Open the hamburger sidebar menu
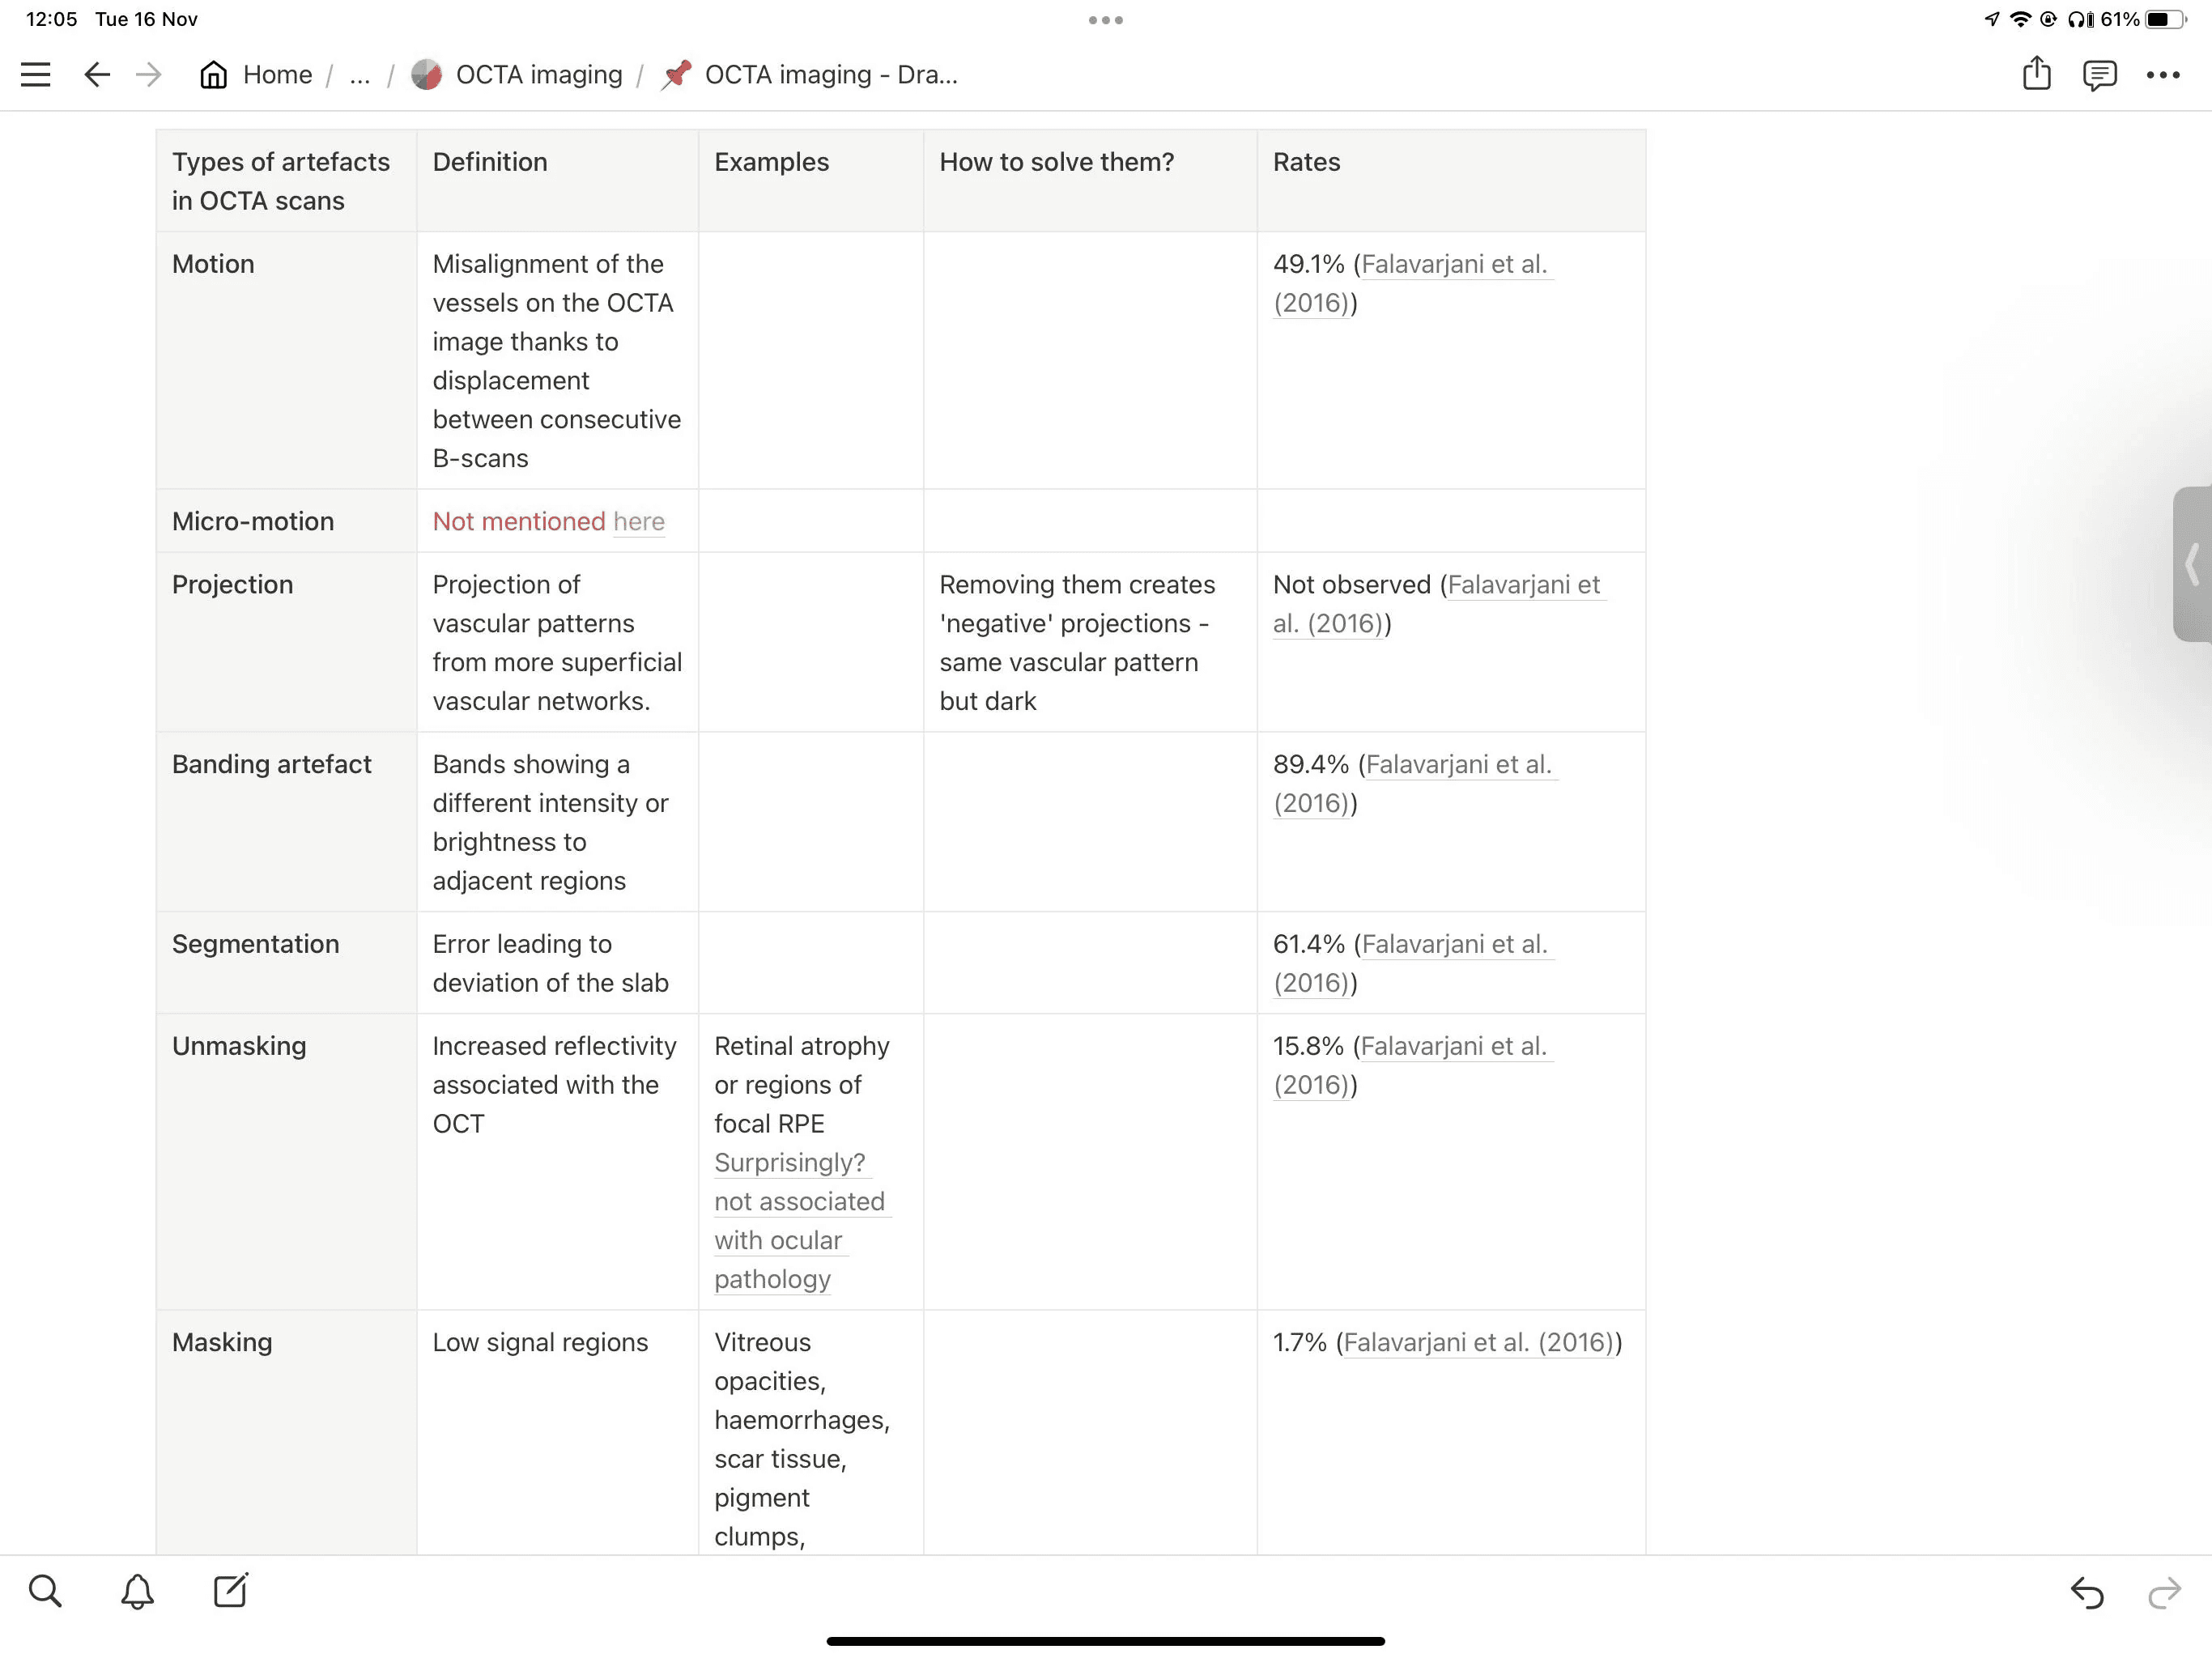 [36, 75]
